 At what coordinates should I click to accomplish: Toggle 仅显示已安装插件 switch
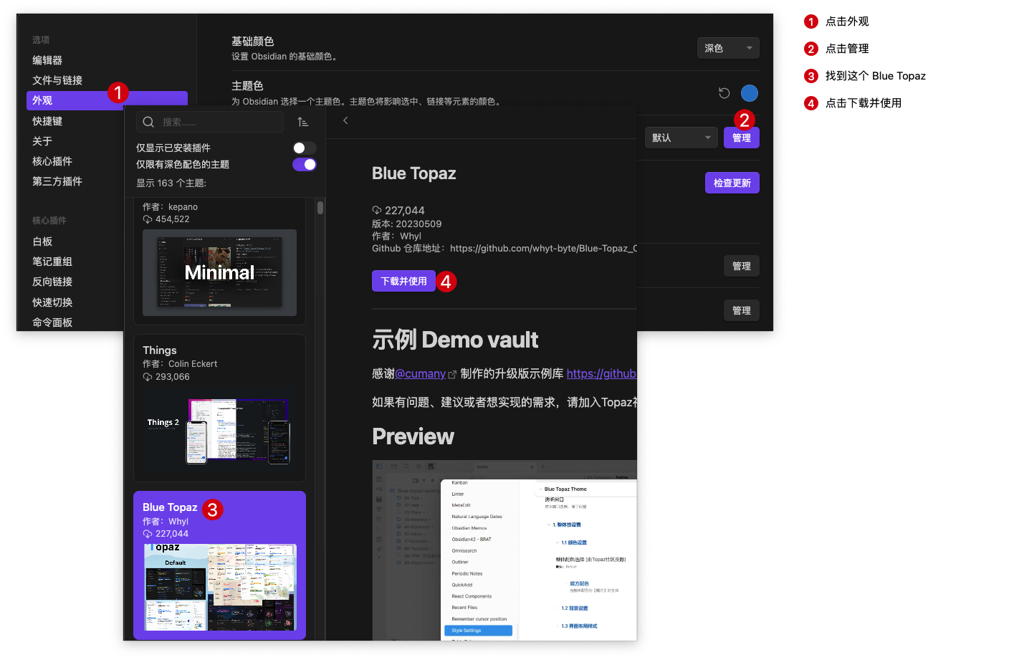click(304, 148)
